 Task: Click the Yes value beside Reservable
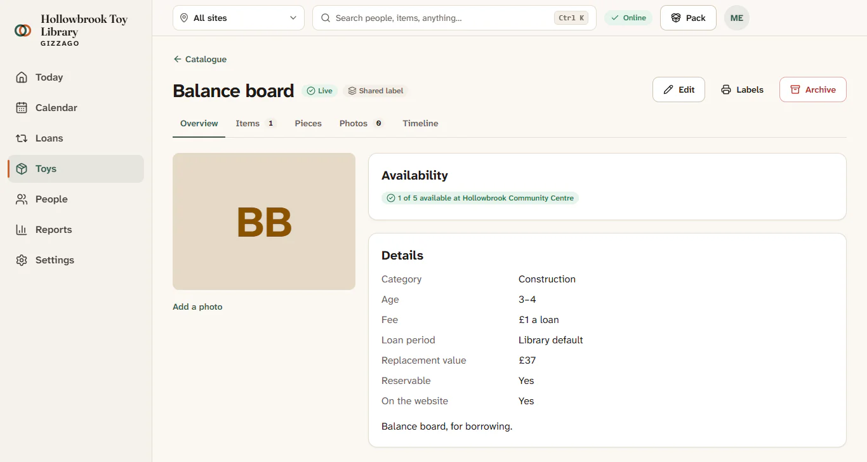(526, 381)
